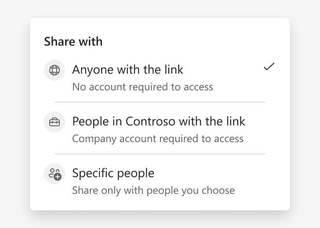Click the No account required to access subtitle
This screenshot has width=320, height=228.
point(143,87)
